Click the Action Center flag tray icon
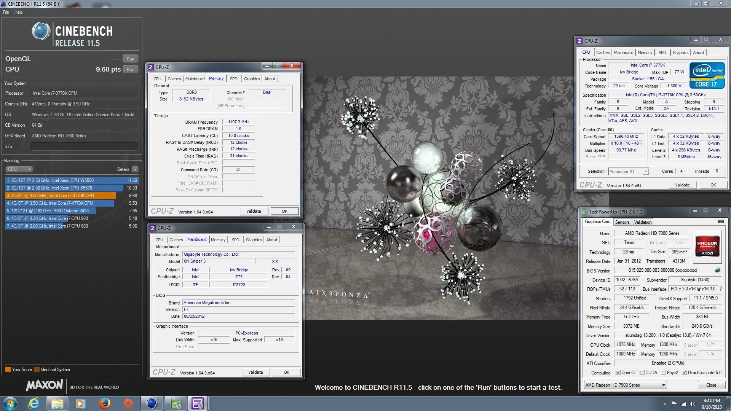 (x=674, y=403)
